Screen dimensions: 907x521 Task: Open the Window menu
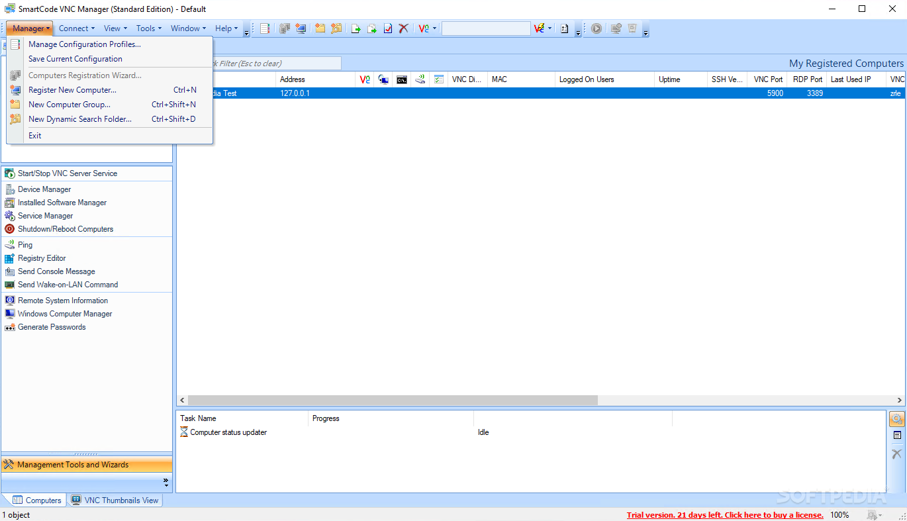coord(189,28)
